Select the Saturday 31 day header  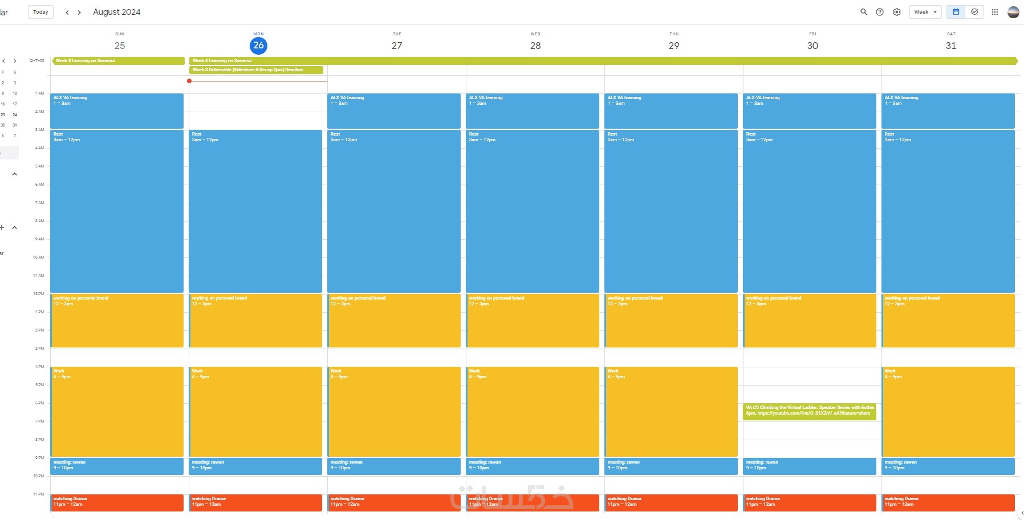point(951,46)
